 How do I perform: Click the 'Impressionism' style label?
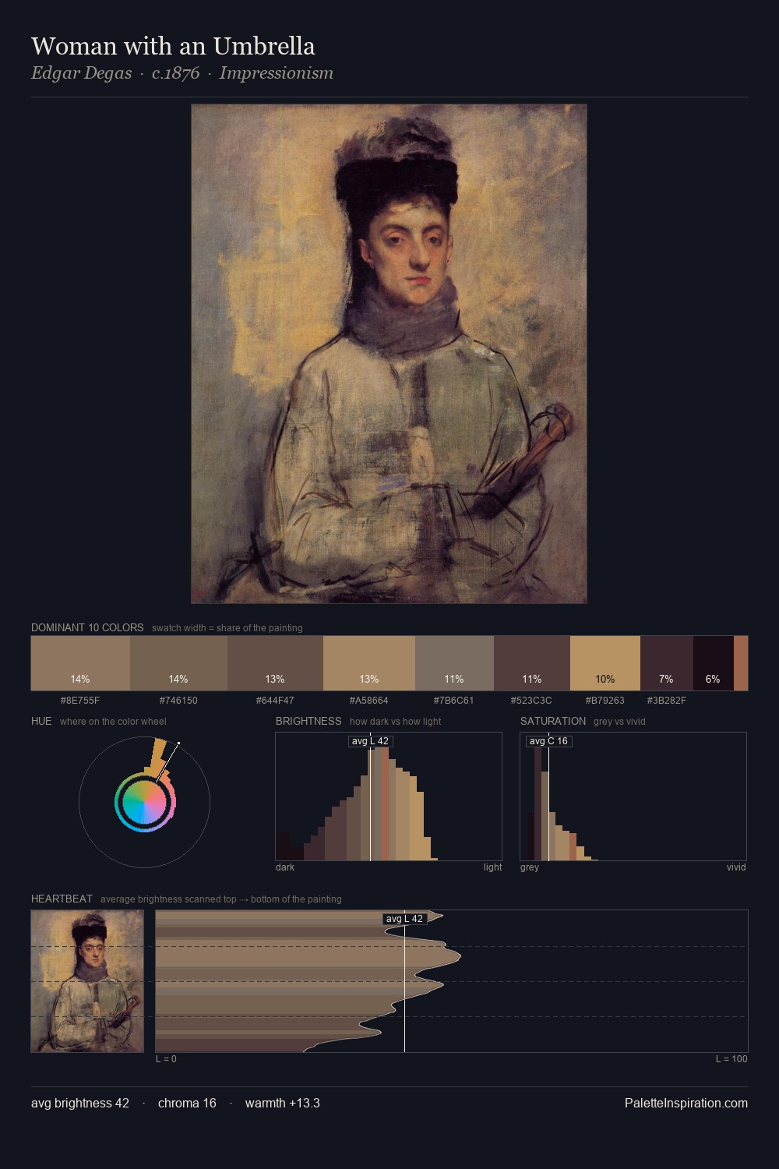[x=277, y=73]
